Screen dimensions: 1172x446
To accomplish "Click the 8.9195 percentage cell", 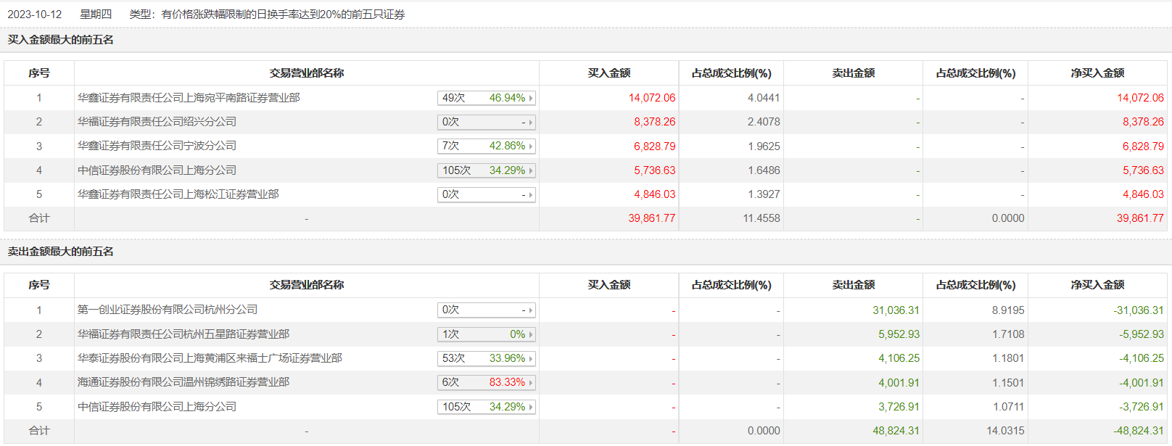I will pyautogui.click(x=1008, y=310).
